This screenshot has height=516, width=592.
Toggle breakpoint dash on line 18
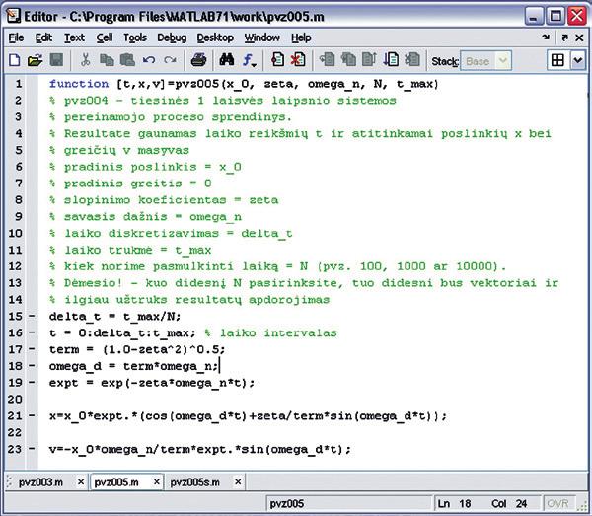click(32, 365)
